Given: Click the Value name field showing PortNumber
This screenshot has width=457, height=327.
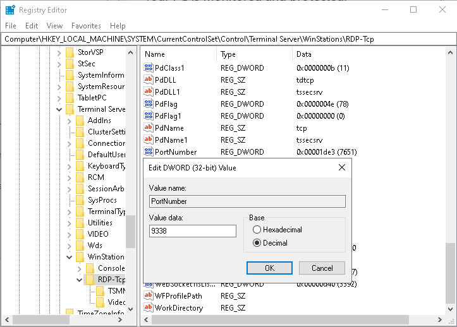Looking at the screenshot, I should [x=247, y=201].
